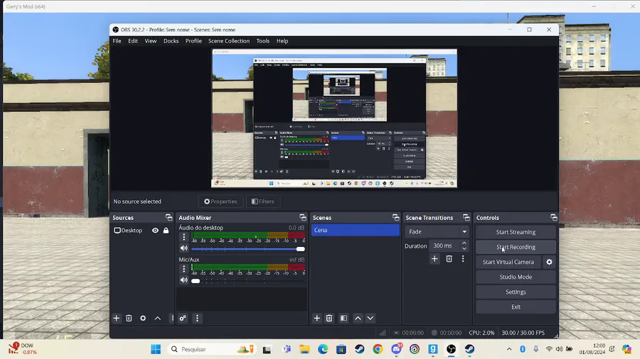The image size is (640, 359).
Task: Remove selected source with trash icon
Action: coord(129,319)
